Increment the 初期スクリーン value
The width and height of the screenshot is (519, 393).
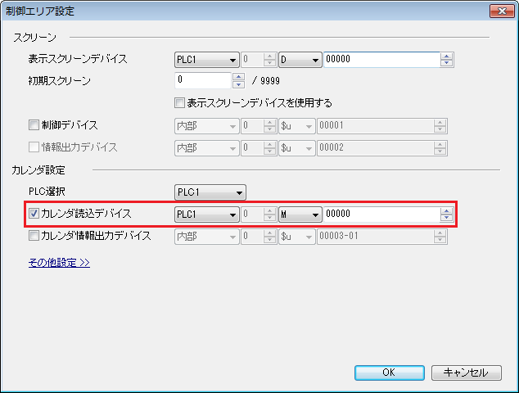pyautogui.click(x=238, y=78)
